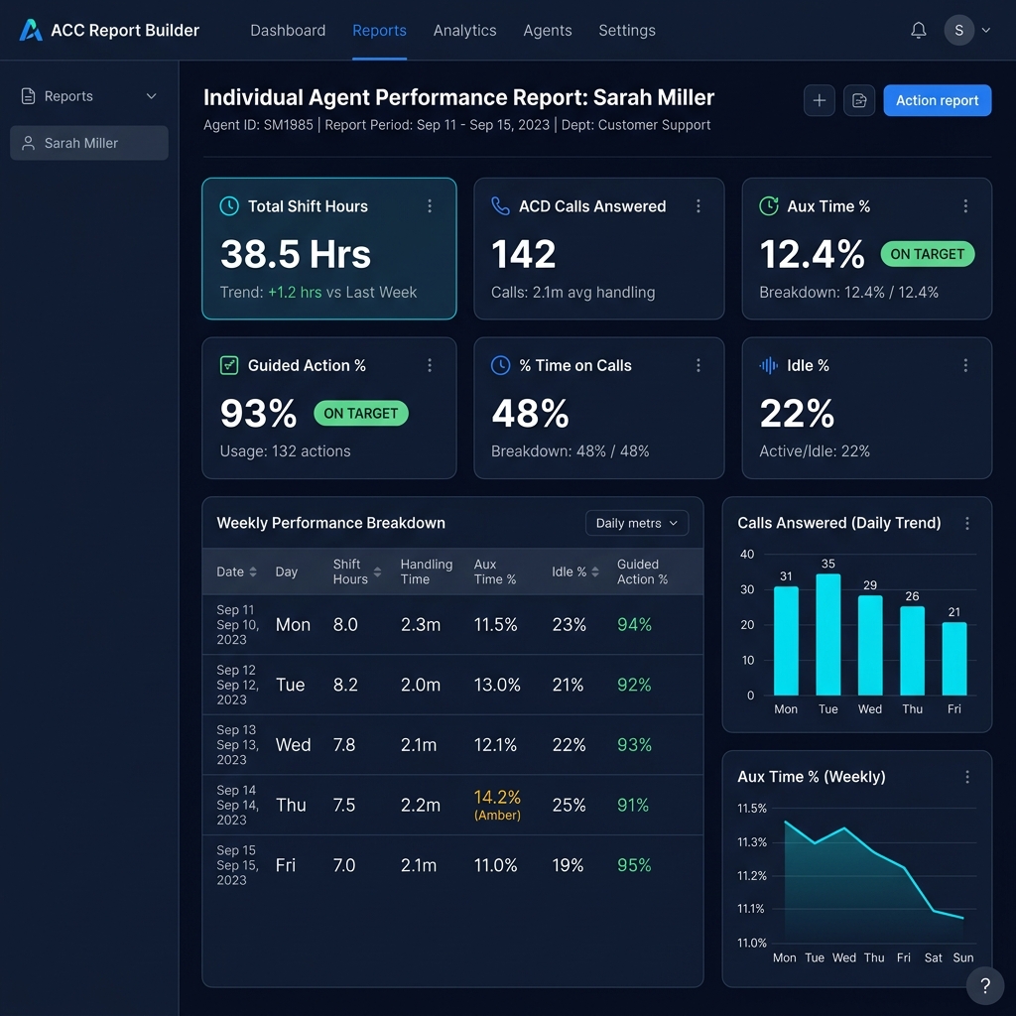Open Calls Answered Daily Trend chart menu
Viewport: 1016px width, 1016px height.
click(967, 523)
